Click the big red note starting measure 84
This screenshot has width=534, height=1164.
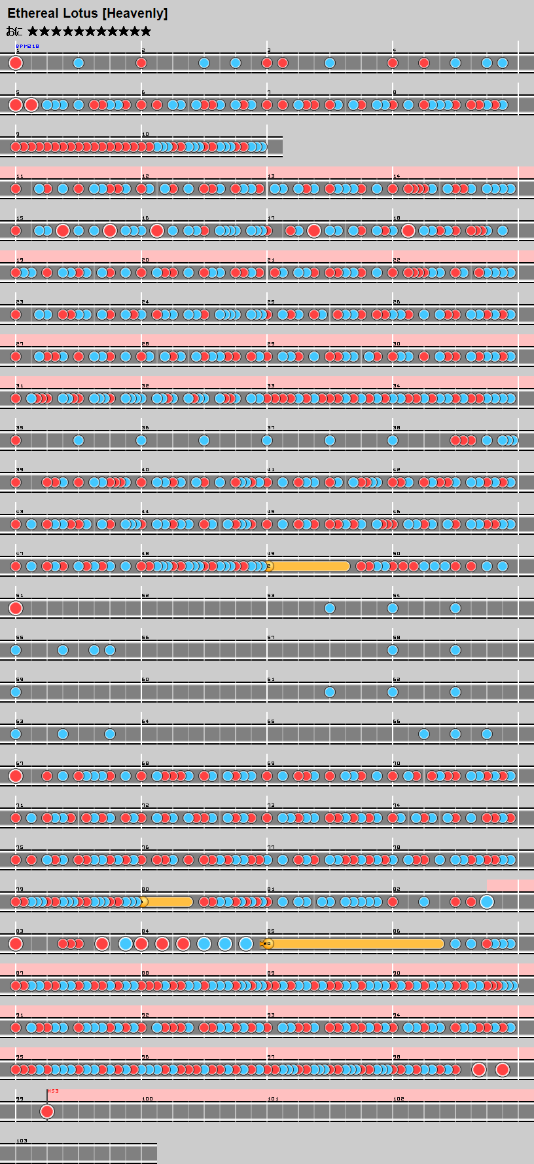click(141, 944)
